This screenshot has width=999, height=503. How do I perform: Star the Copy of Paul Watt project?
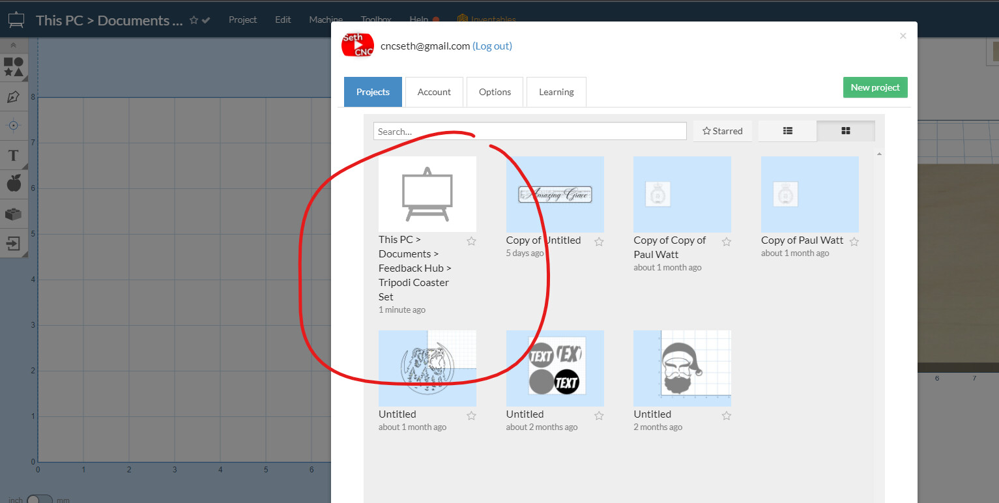pos(854,241)
